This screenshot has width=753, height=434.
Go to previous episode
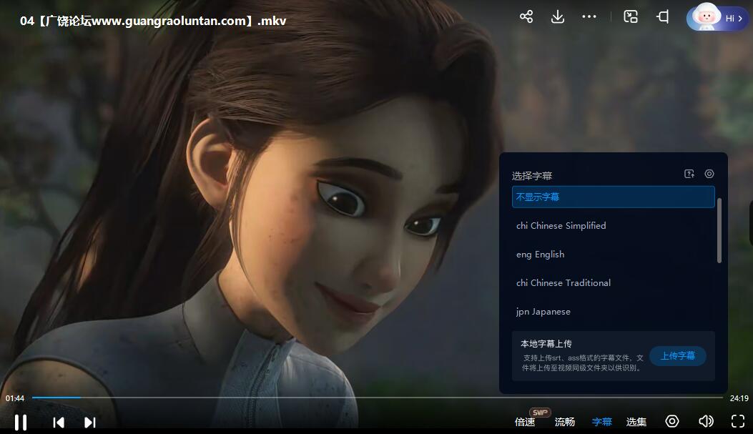[59, 423]
